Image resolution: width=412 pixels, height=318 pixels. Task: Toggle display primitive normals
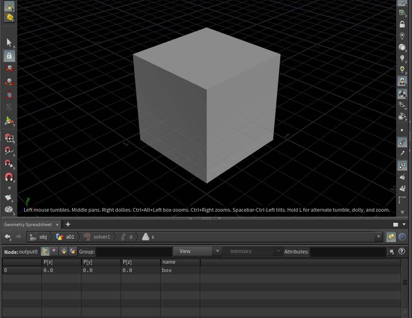[x=402, y=177]
